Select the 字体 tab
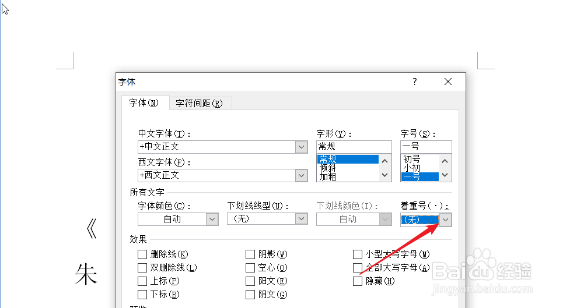 click(144, 103)
